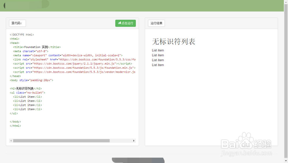The image size is (288, 163).
Task: Click the <h2>无标识符列表</h2> code line
Action: coord(26,89)
